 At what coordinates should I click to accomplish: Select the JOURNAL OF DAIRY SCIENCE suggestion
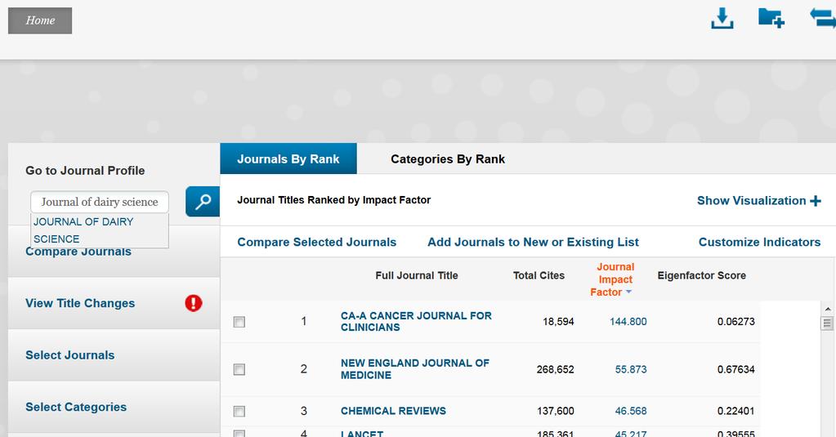coord(100,230)
